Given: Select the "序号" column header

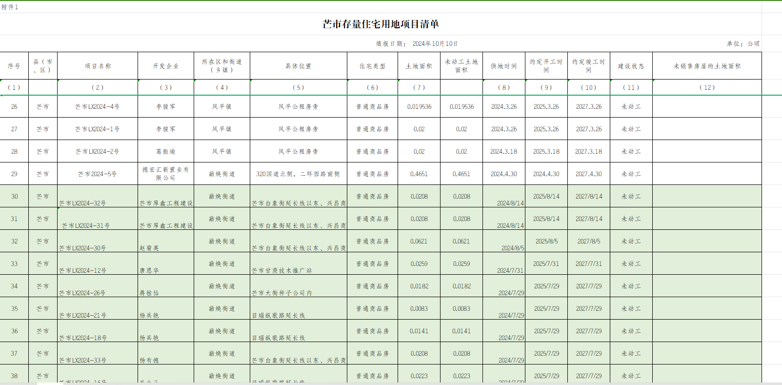Looking at the screenshot, I should click(14, 66).
